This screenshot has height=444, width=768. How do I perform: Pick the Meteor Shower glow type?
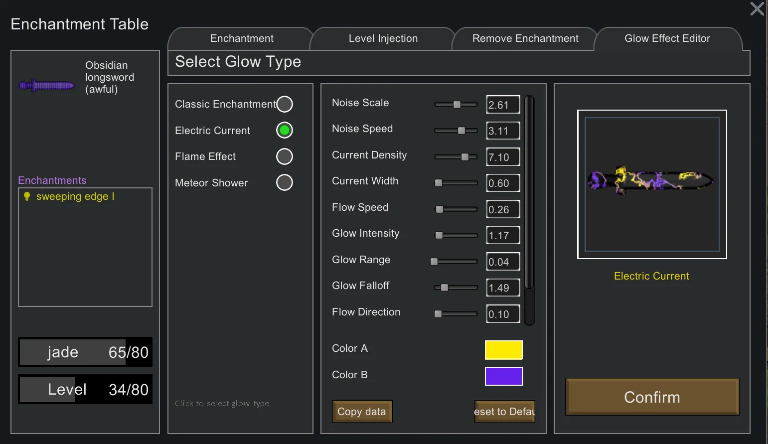(x=285, y=182)
